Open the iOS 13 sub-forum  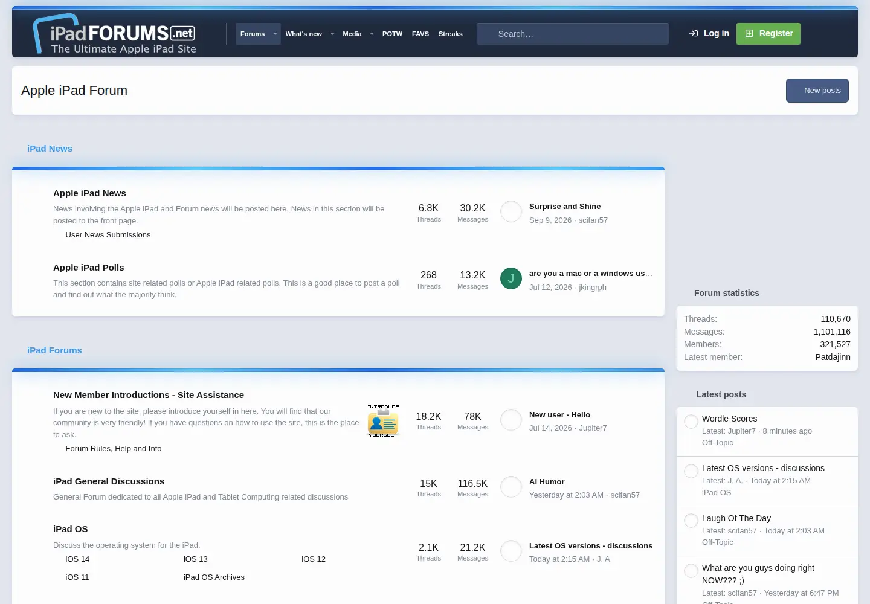coord(196,559)
